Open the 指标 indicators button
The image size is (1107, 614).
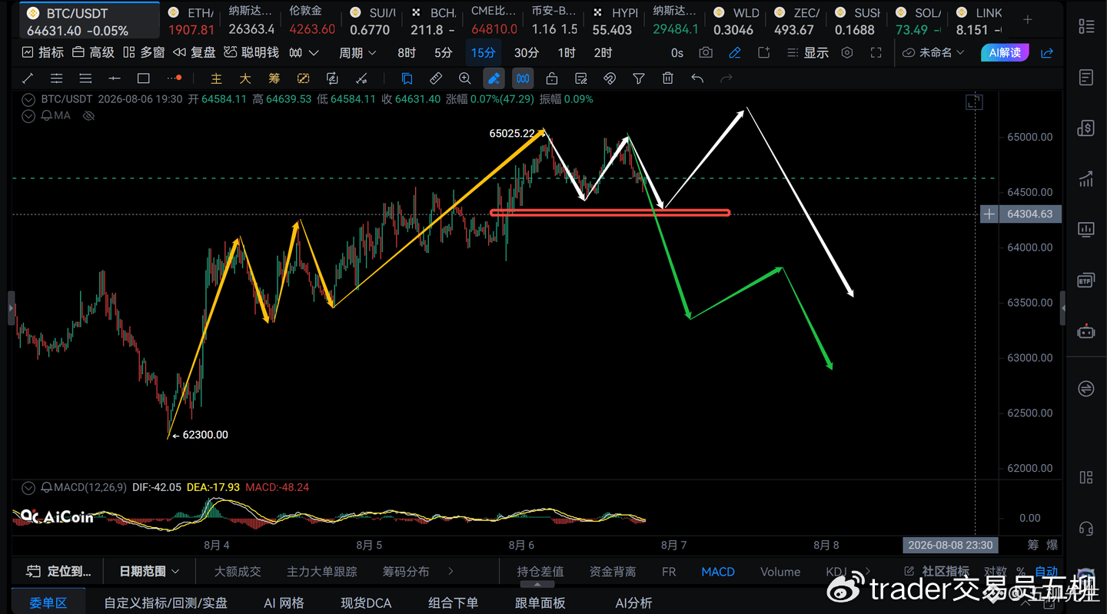pos(43,52)
